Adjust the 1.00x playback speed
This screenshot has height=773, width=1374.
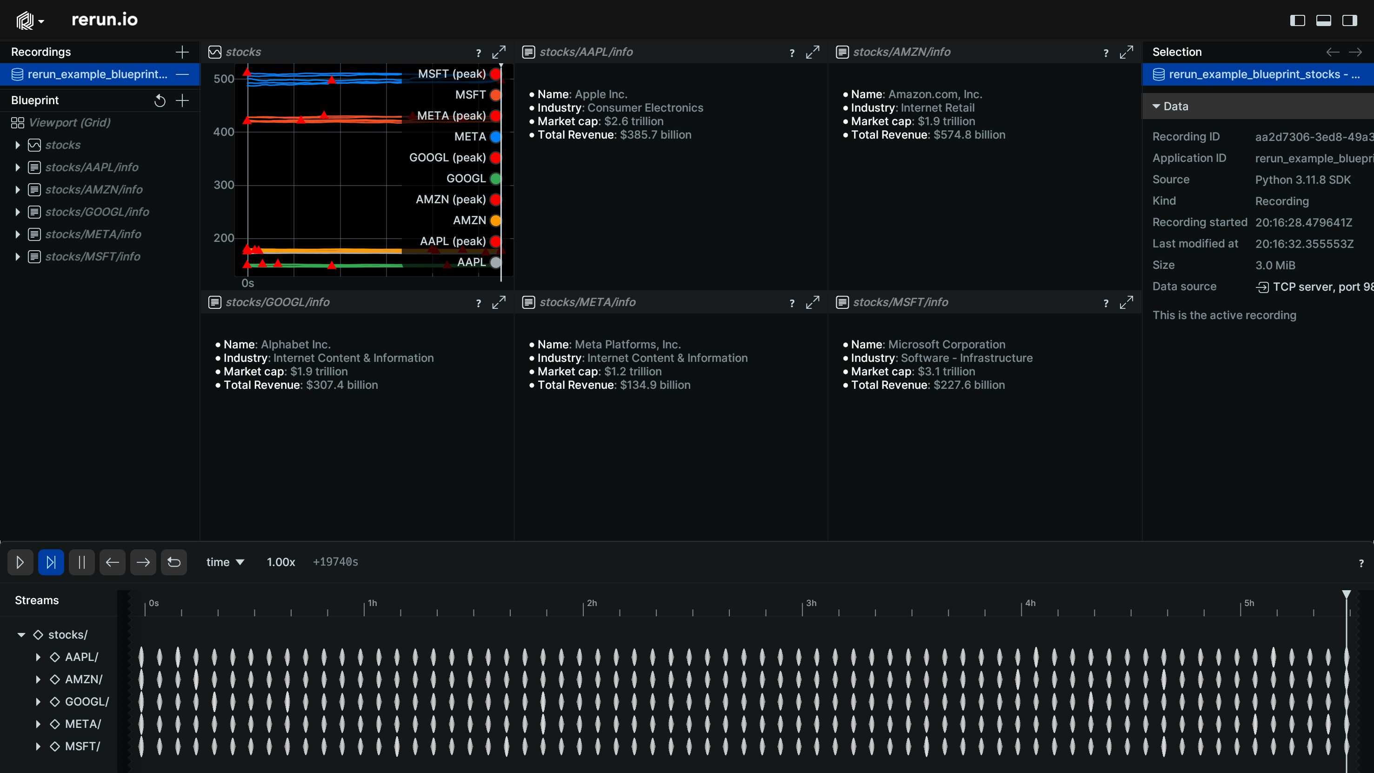pos(281,562)
